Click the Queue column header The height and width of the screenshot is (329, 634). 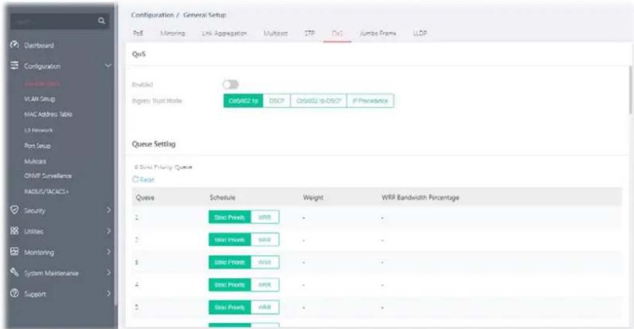click(145, 198)
